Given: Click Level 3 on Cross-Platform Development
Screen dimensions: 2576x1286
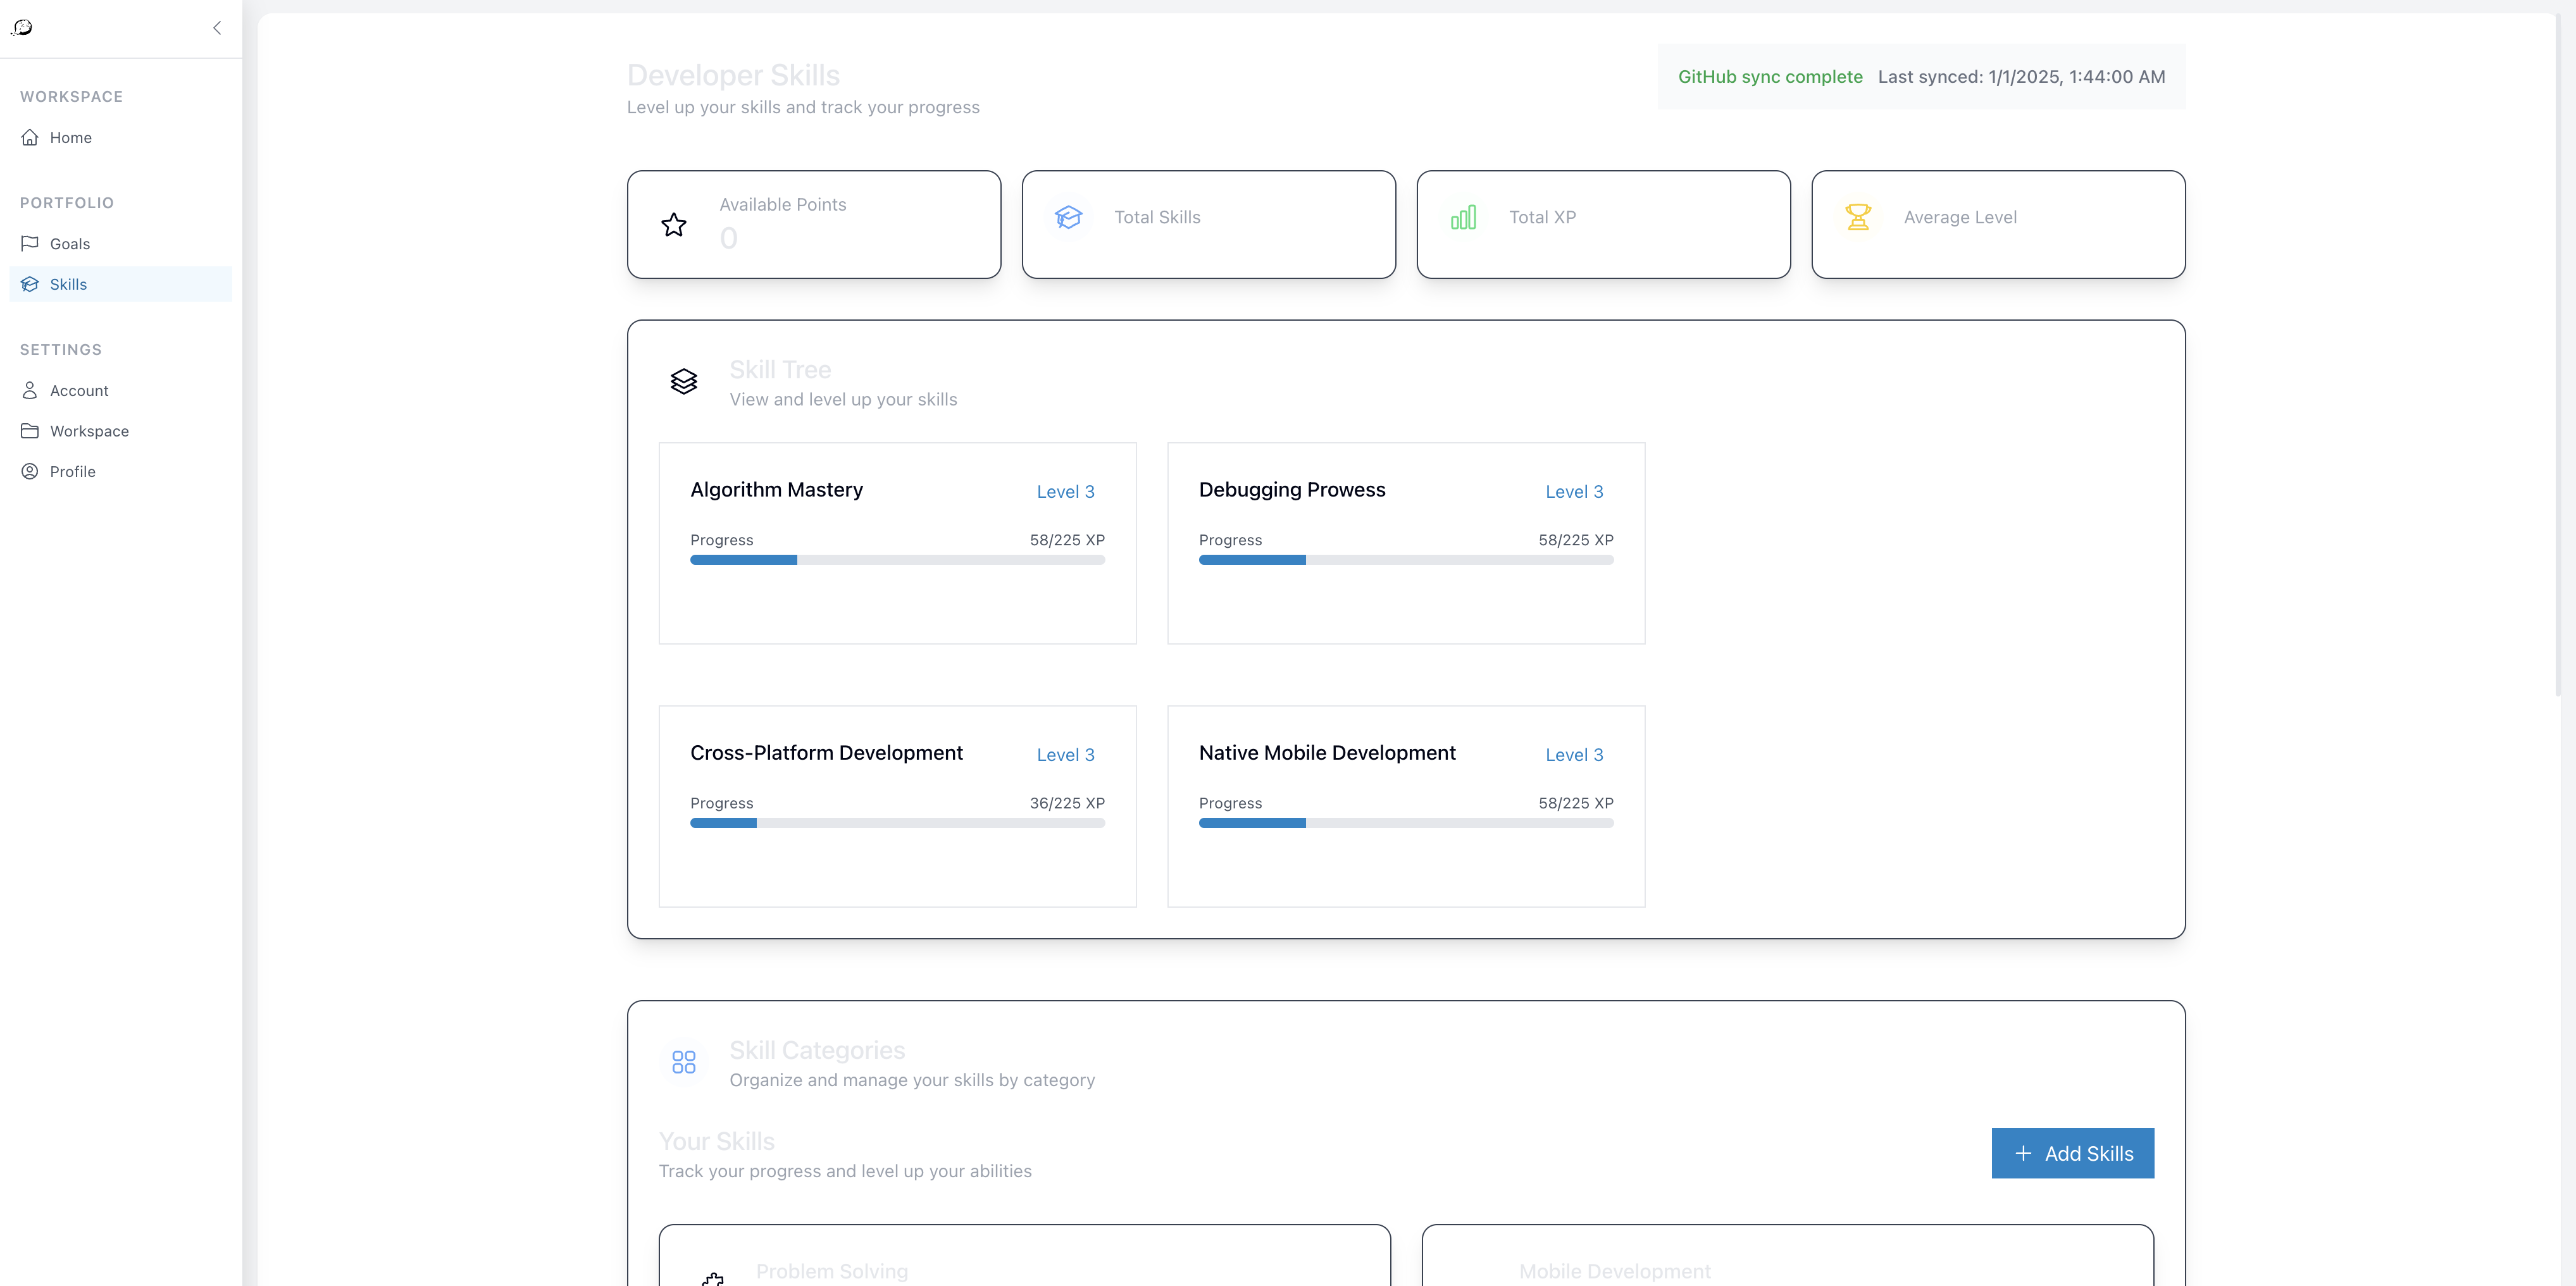Looking at the screenshot, I should (x=1065, y=755).
